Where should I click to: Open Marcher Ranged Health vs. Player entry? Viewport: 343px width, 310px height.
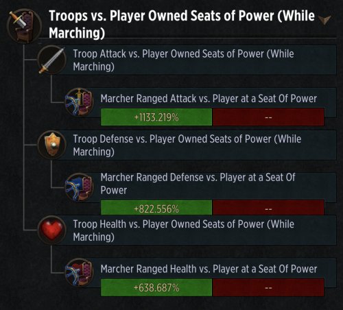pyautogui.click(x=209, y=269)
